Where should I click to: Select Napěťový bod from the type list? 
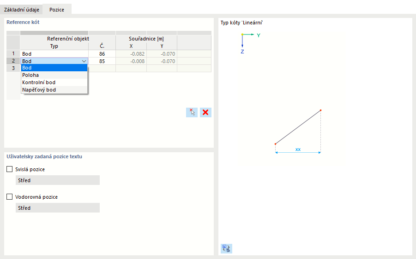point(54,90)
